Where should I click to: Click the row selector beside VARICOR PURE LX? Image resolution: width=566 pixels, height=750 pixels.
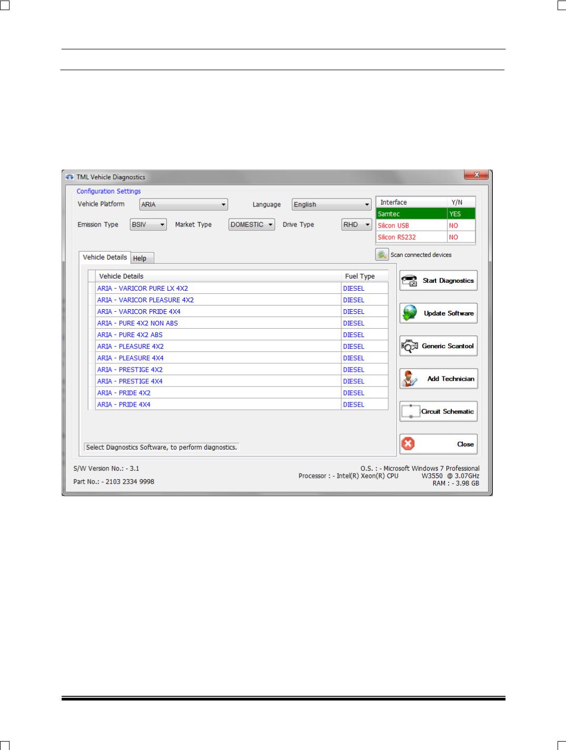tap(92, 288)
